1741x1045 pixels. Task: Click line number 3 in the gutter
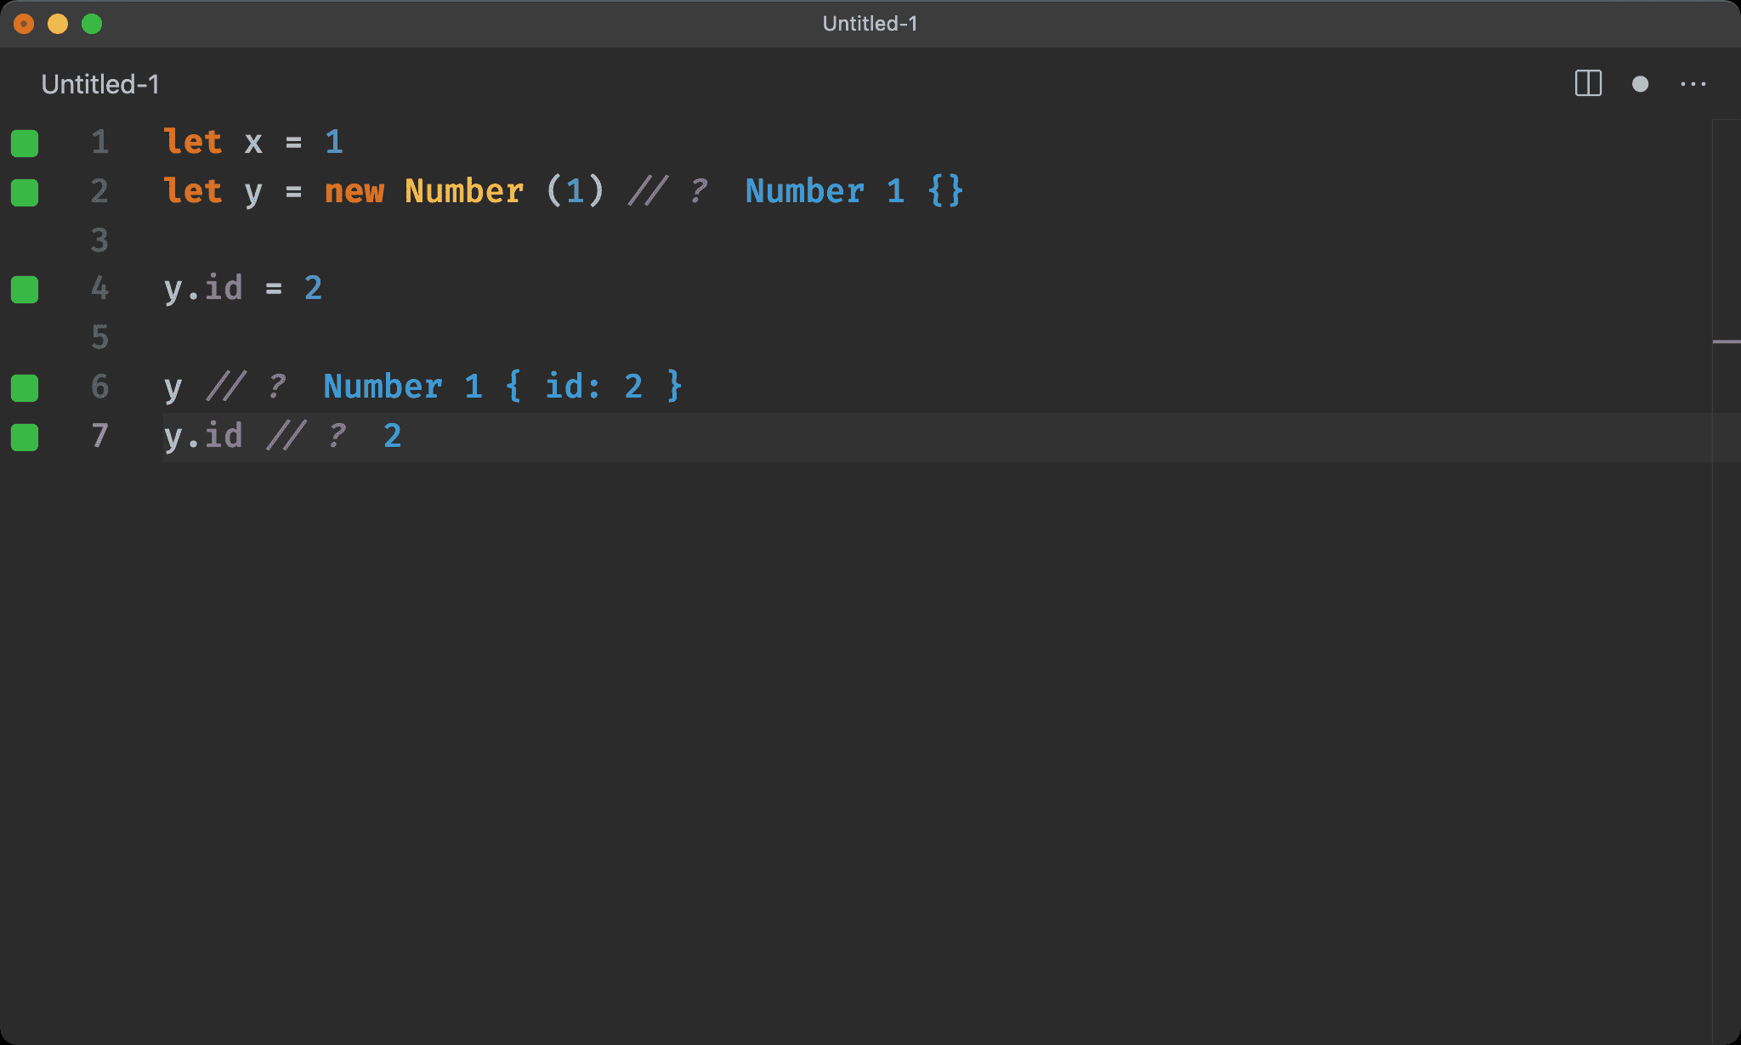coord(100,240)
